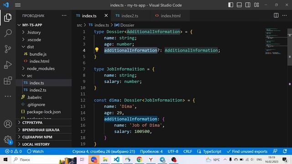Open Telegram from the taskbar
This screenshot has height=164, width=292.
click(162, 159)
